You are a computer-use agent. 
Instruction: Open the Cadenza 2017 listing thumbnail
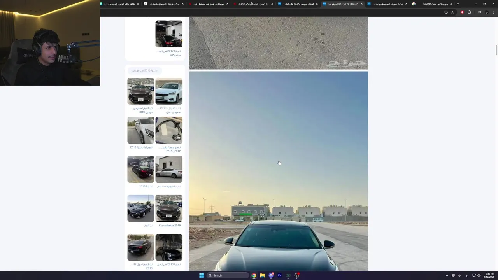pos(169,34)
